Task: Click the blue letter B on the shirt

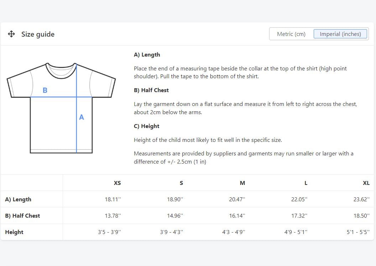Action: 45,90
